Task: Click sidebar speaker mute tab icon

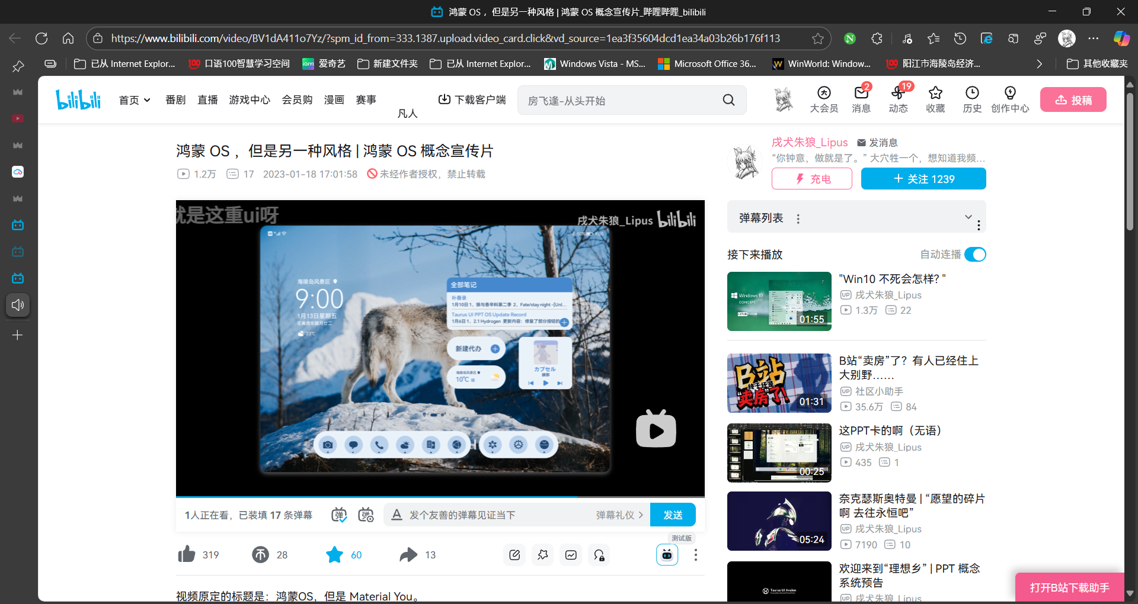Action: click(18, 305)
